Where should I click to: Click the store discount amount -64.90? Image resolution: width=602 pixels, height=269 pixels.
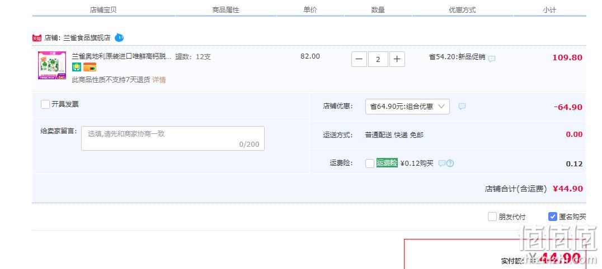[568, 107]
